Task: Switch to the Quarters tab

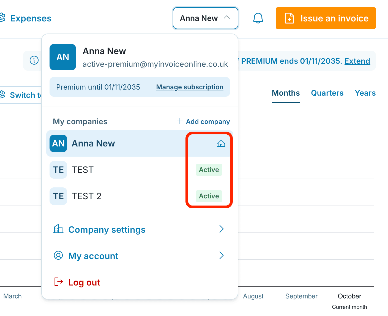Action: tap(327, 93)
